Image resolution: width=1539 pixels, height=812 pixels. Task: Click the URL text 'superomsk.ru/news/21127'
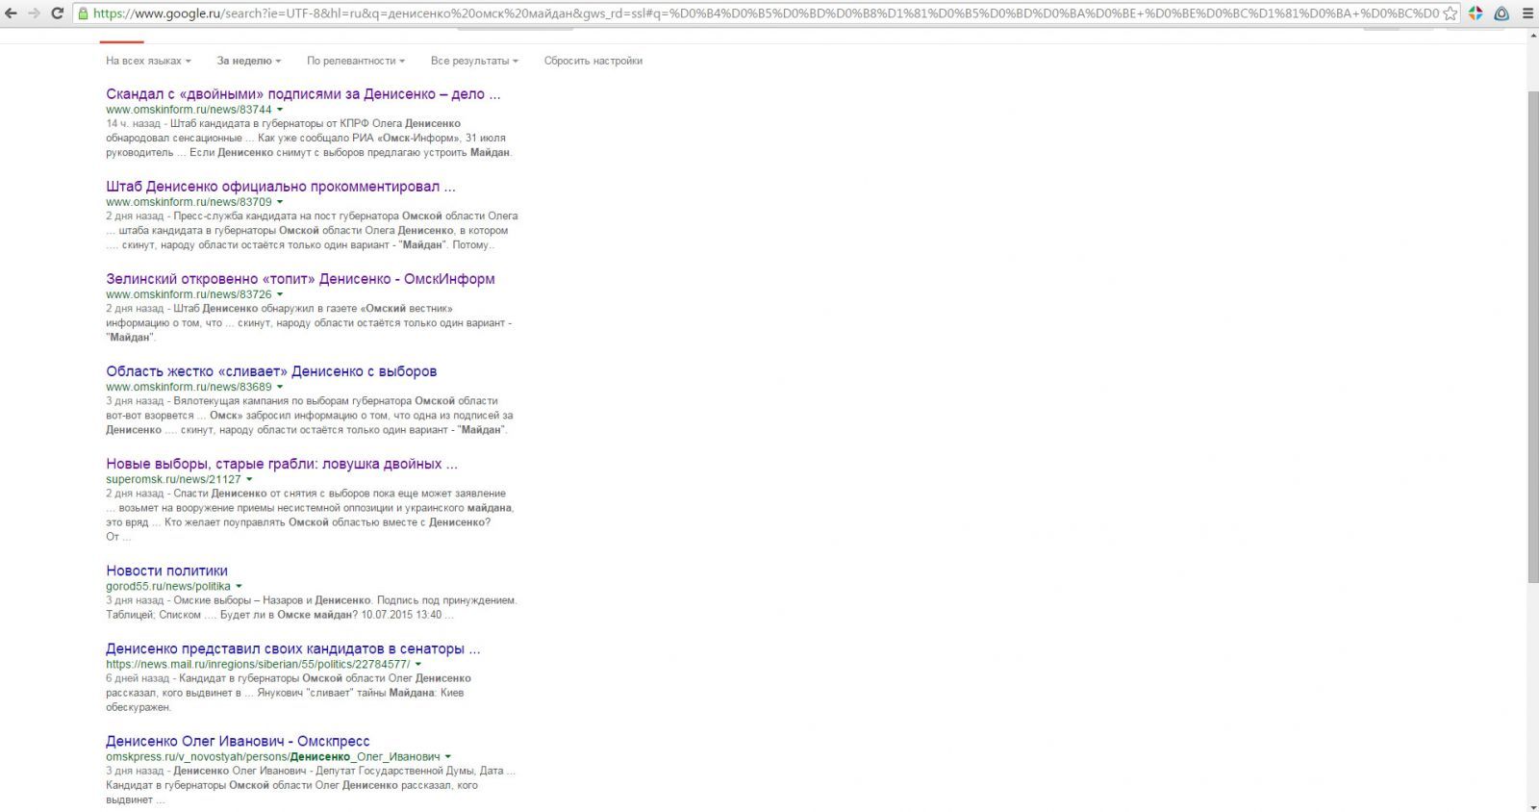173,479
